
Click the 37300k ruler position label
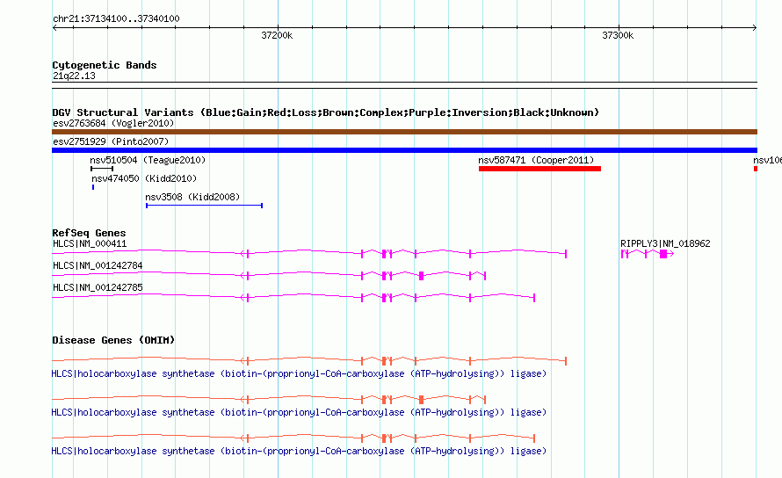(618, 35)
